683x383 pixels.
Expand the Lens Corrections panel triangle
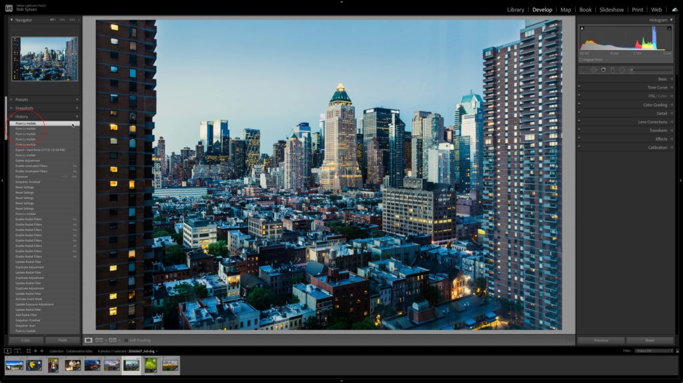tap(671, 122)
